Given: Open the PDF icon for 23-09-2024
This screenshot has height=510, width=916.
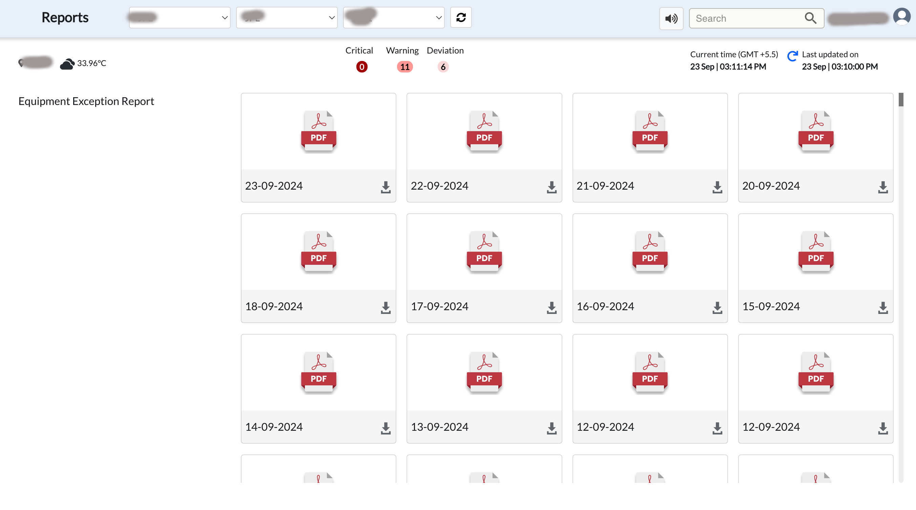Looking at the screenshot, I should (318, 131).
